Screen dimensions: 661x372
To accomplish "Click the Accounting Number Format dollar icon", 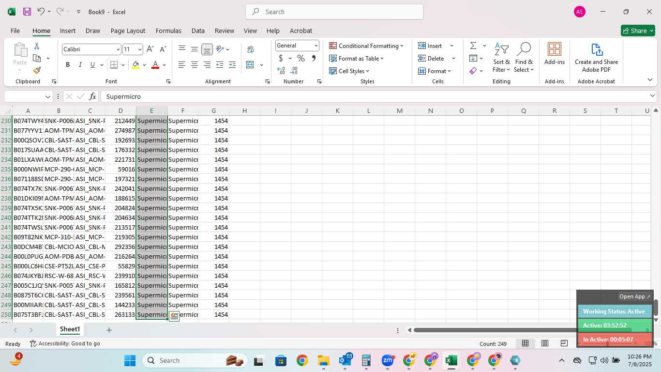I will pos(281,58).
